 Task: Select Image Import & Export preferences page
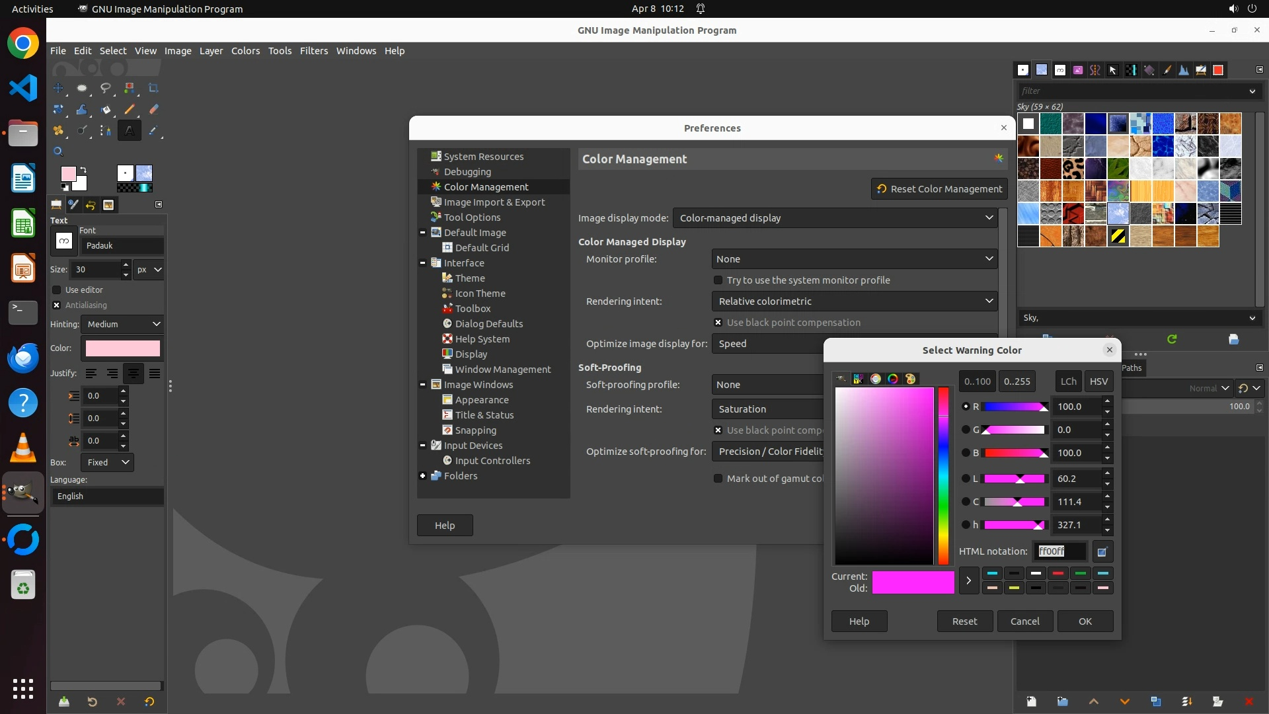(x=494, y=202)
